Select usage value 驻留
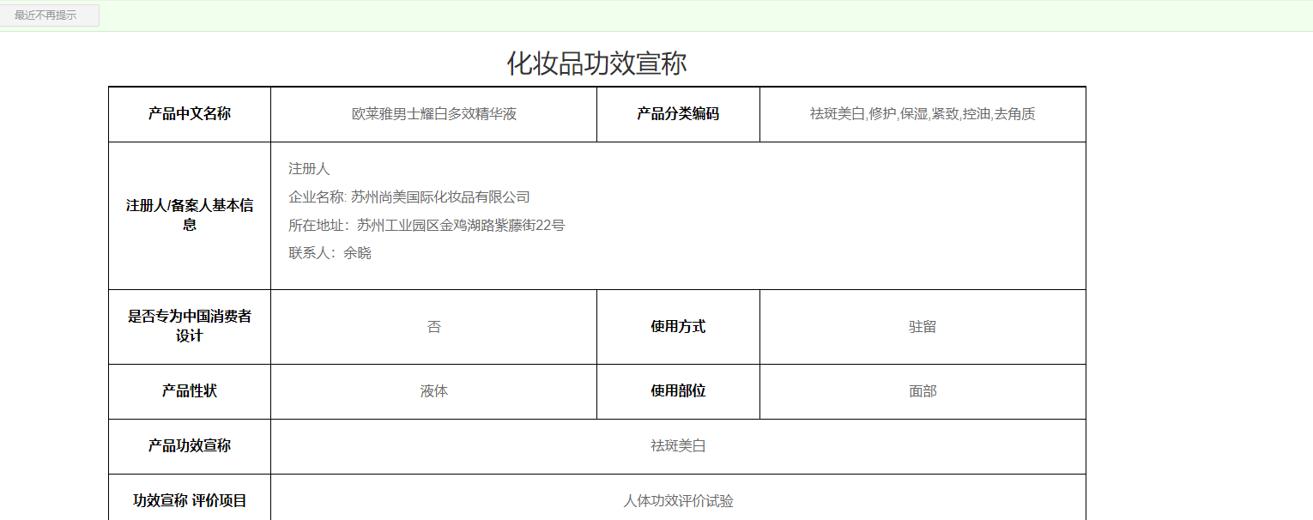This screenshot has height=520, width=1313. (x=923, y=327)
